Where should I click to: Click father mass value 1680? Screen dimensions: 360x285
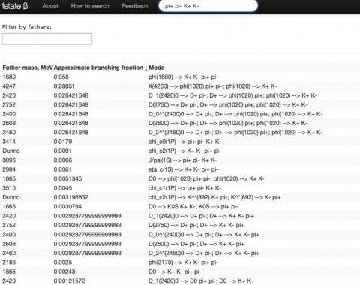[9, 76]
